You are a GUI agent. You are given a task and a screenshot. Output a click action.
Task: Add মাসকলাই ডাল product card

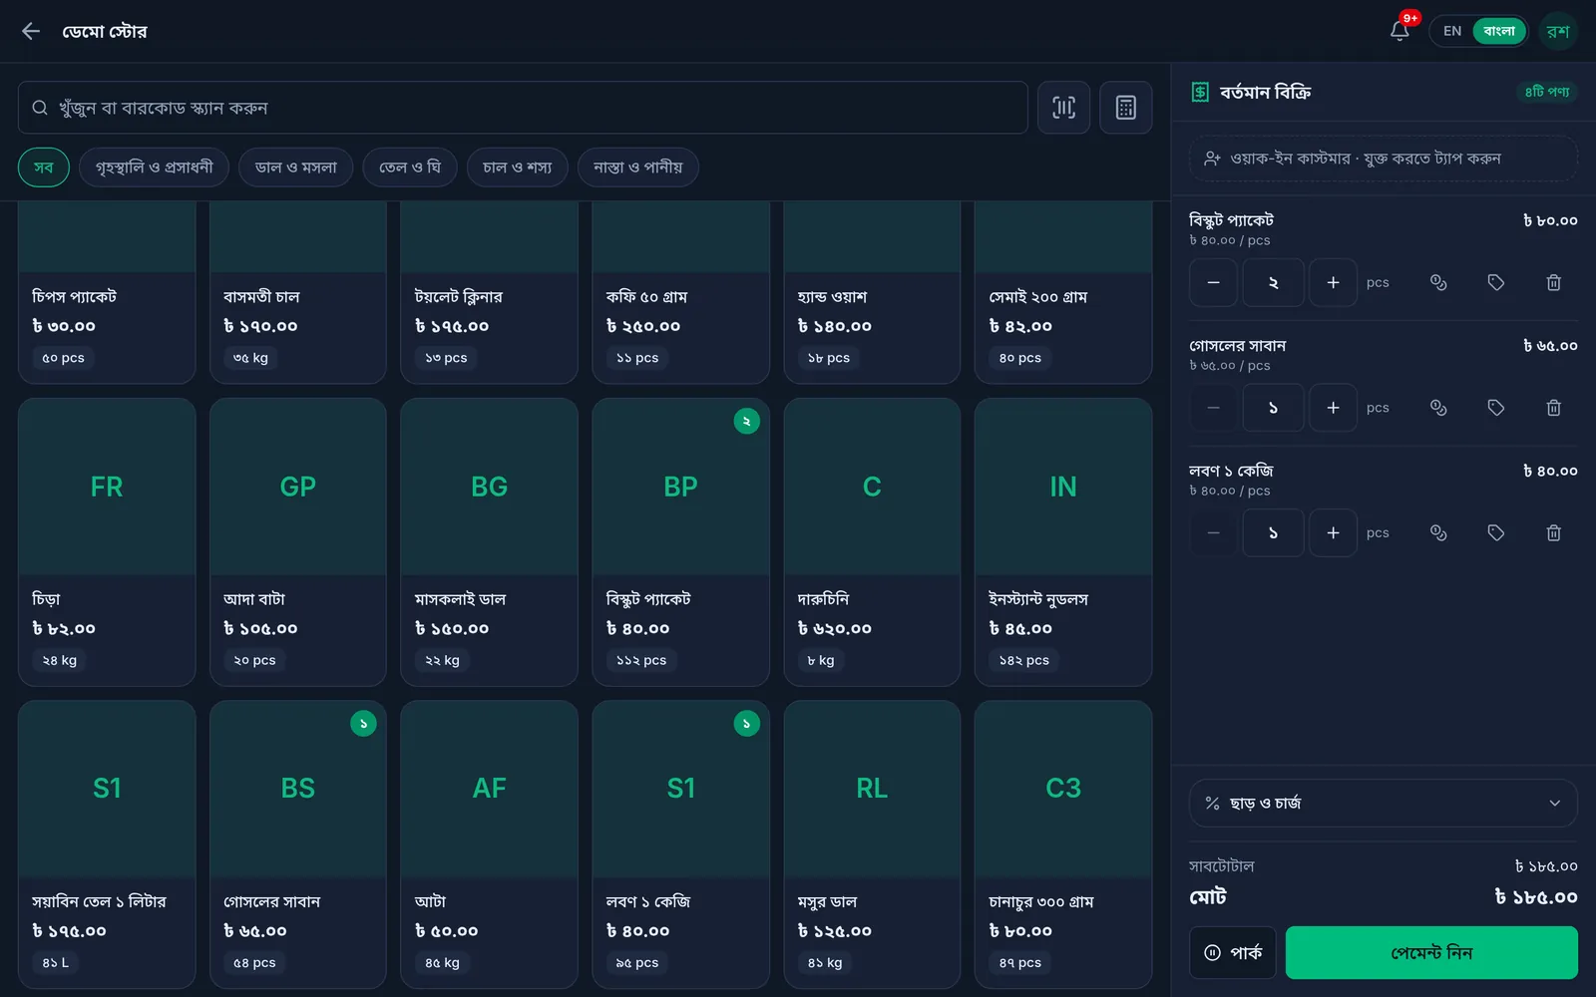[x=489, y=542]
